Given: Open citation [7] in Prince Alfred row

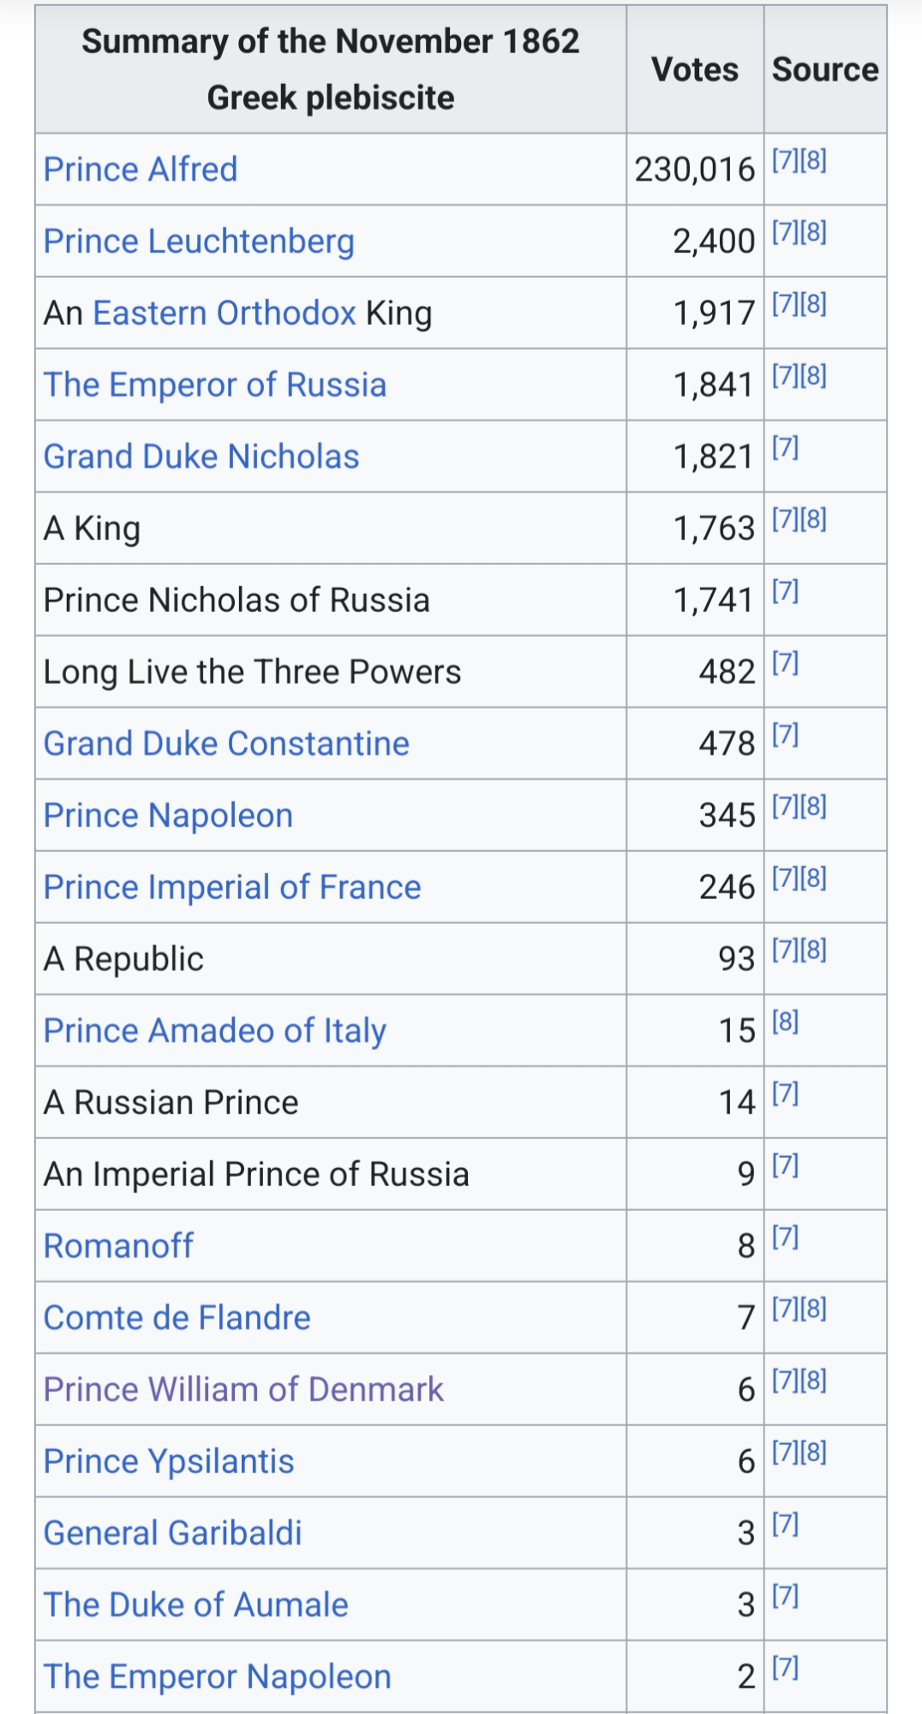Looking at the screenshot, I should (x=785, y=160).
